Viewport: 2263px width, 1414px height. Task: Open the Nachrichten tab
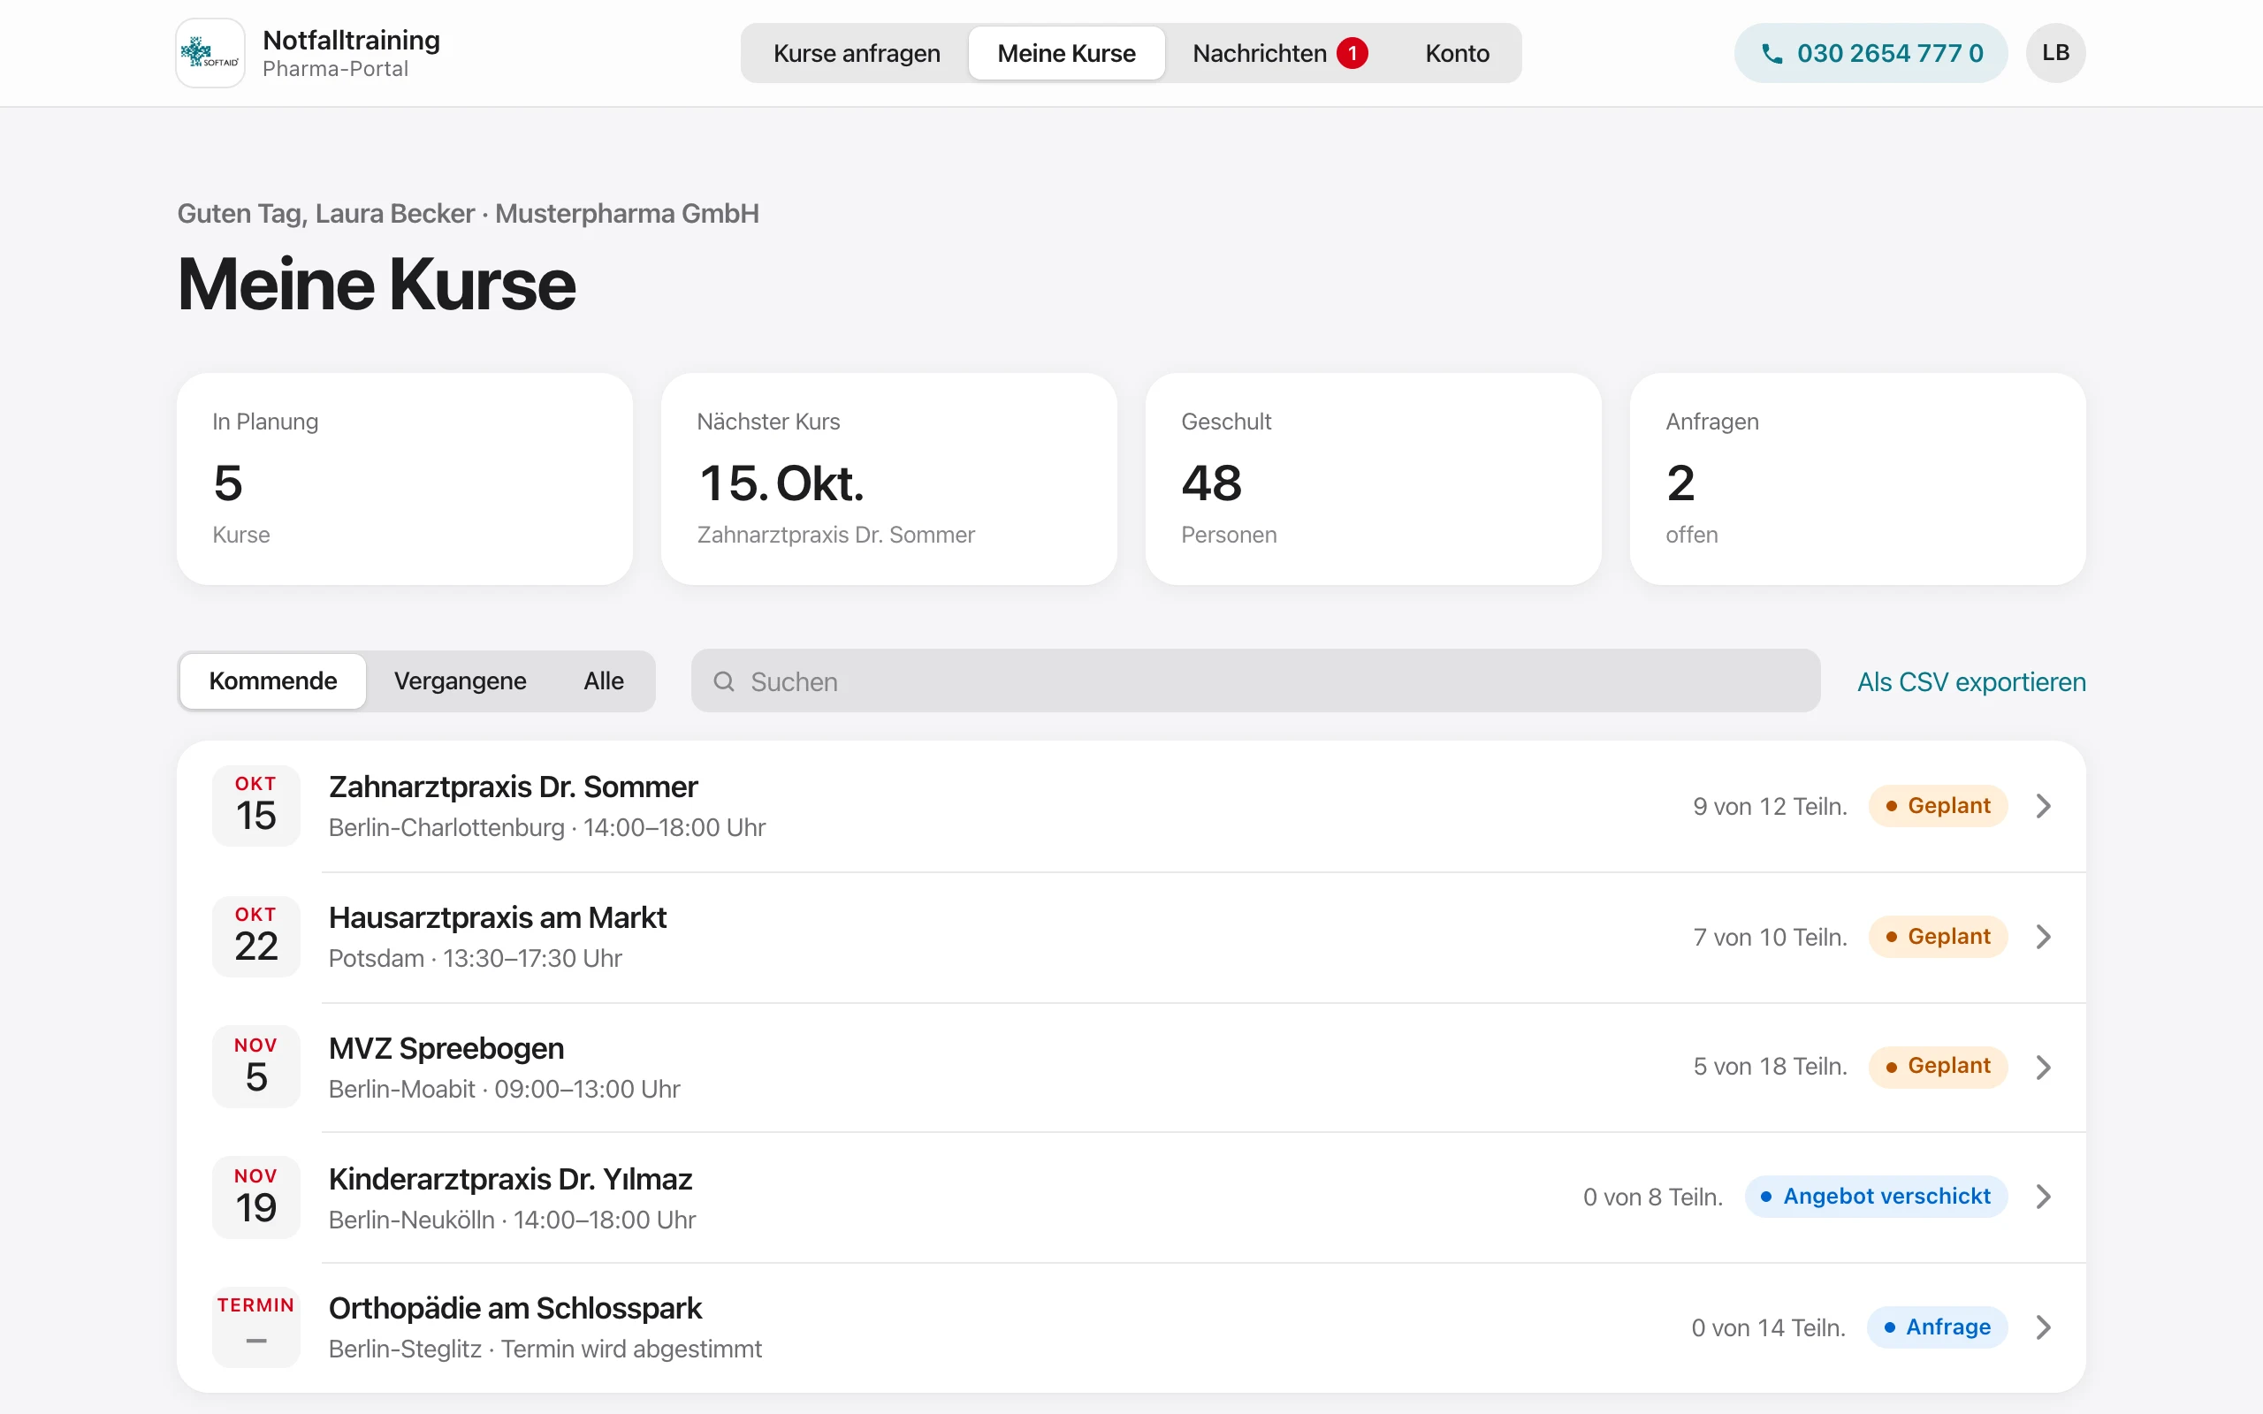[1279, 53]
